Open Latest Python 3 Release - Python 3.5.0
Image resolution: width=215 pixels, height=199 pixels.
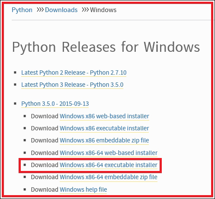[72, 85]
